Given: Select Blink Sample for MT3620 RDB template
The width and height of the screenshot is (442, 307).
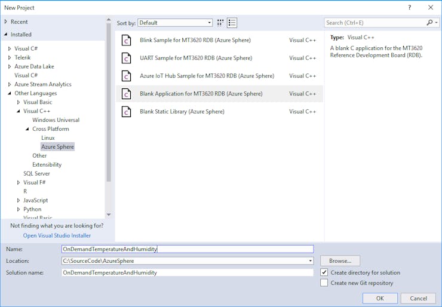Looking at the screenshot, I should [x=219, y=40].
